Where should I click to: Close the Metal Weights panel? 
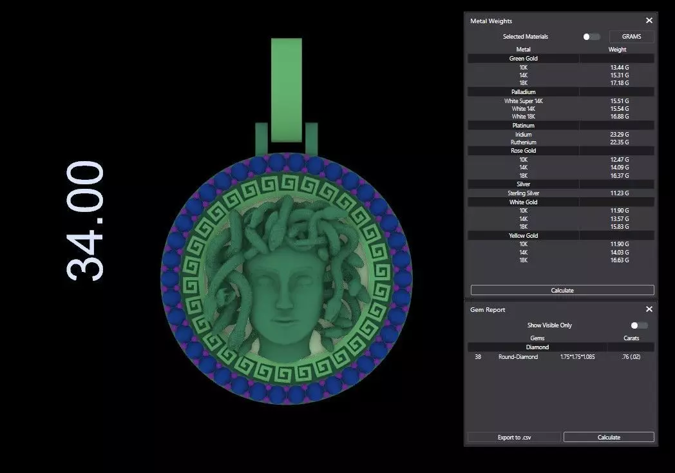click(649, 21)
